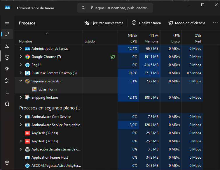Expand the second AnyDesk (32 bits) process
Image resolution: width=220 pixels, height=170 pixels.
click(x=21, y=141)
